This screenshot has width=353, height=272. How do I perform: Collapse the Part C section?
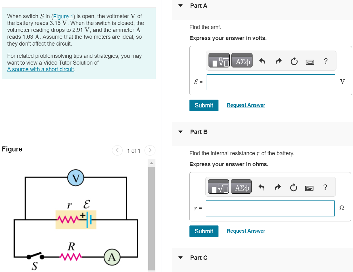point(180,258)
